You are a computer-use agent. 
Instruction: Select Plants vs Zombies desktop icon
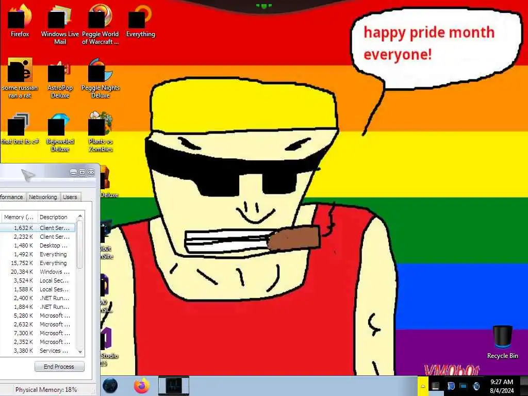pyautogui.click(x=100, y=132)
